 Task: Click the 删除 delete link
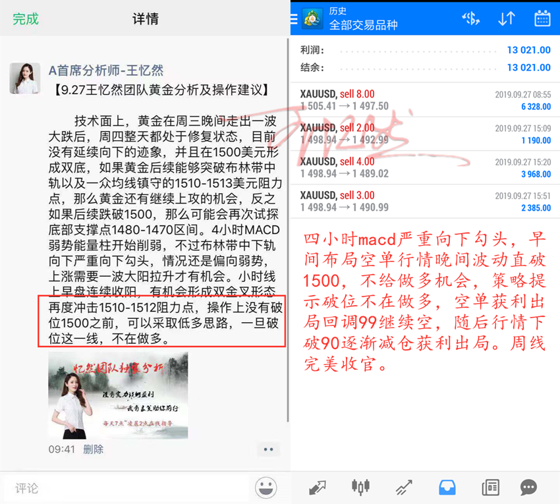(x=93, y=449)
